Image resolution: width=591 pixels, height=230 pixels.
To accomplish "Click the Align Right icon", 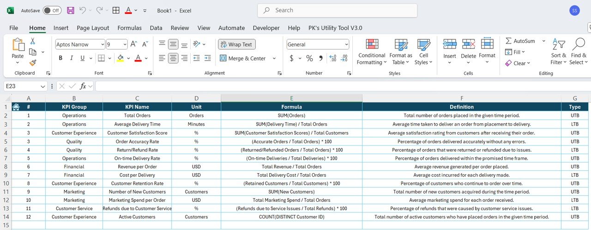I will point(184,58).
